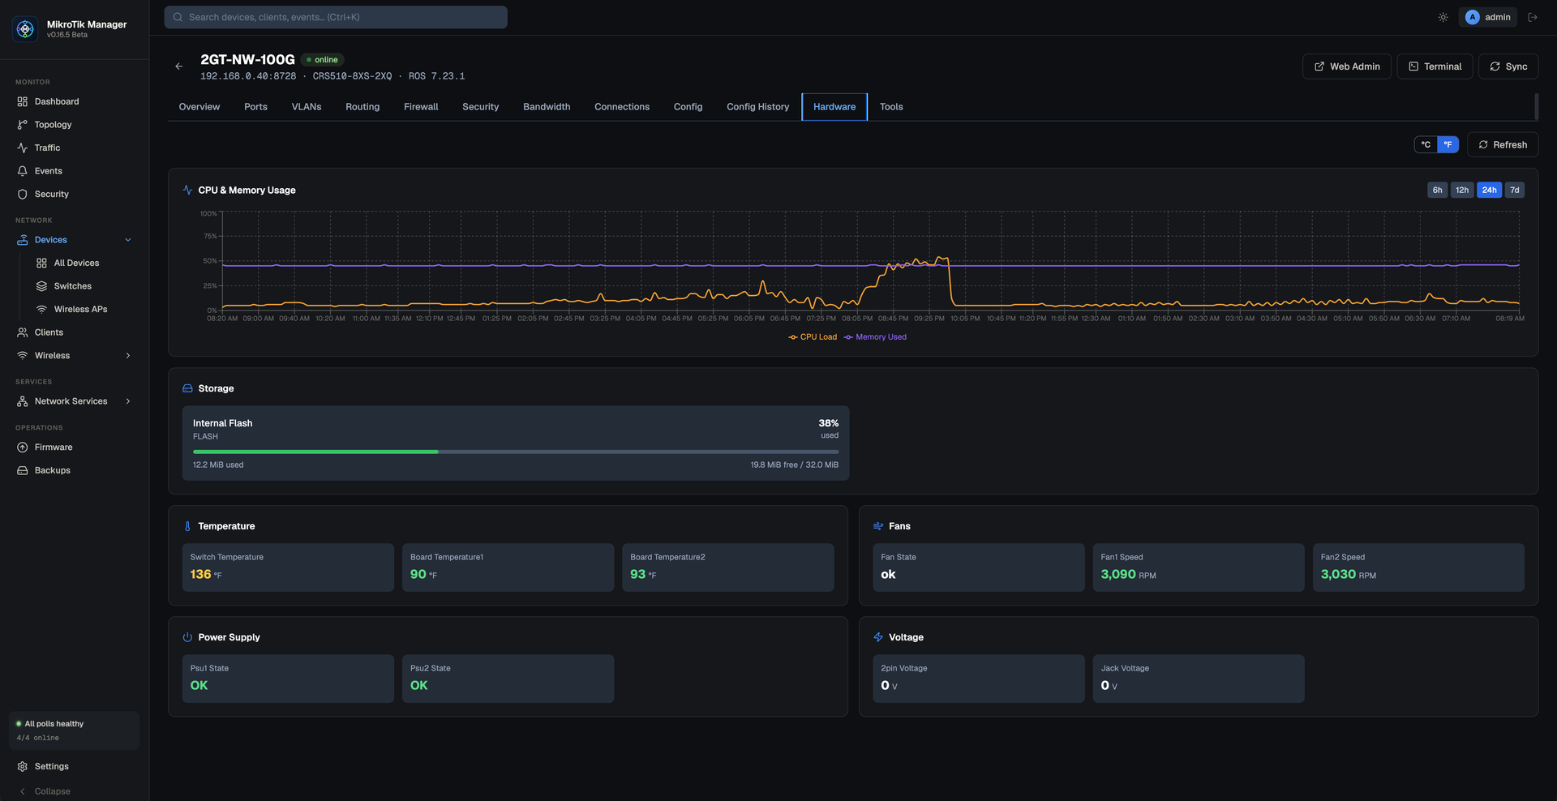Switch to the Routing tab
The image size is (1557, 801).
[362, 107]
